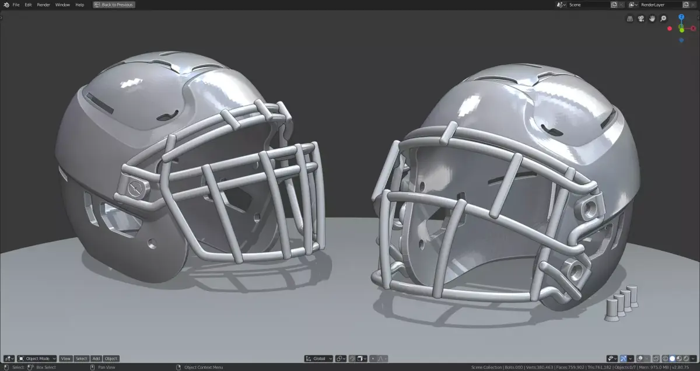
Task: Open the Global transform orientation dropdown
Action: [x=318, y=359]
